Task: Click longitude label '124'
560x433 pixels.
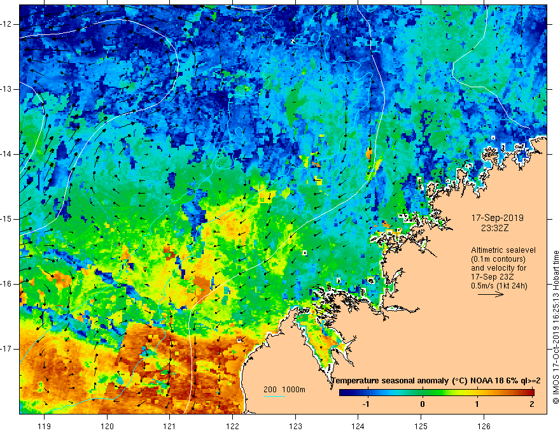Action: tap(358, 426)
